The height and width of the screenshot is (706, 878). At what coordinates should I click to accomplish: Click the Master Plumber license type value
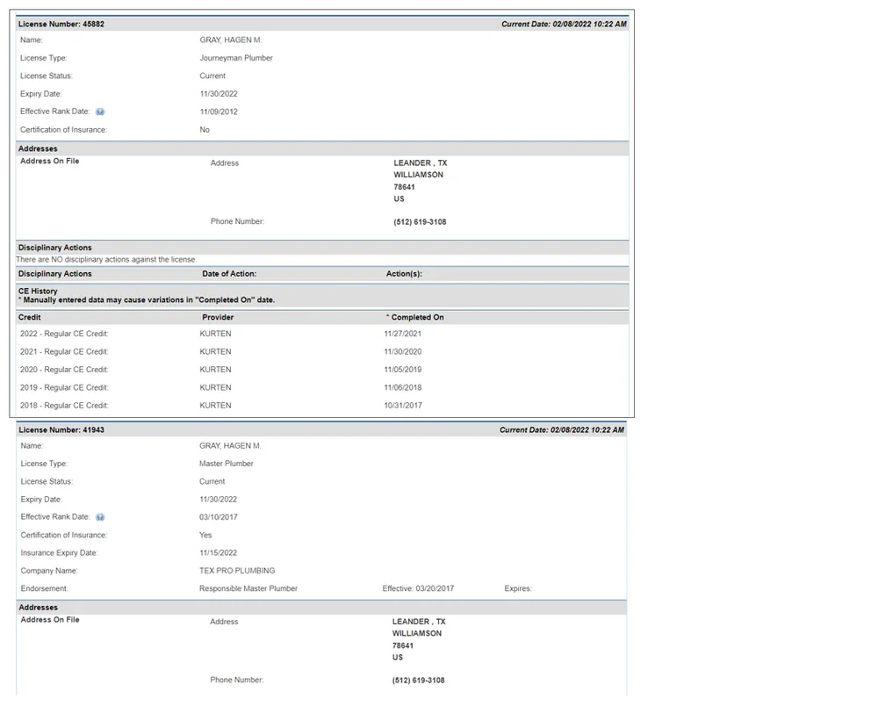(227, 464)
